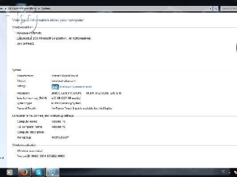Expand arrow before All Control Panel Items

6,8
